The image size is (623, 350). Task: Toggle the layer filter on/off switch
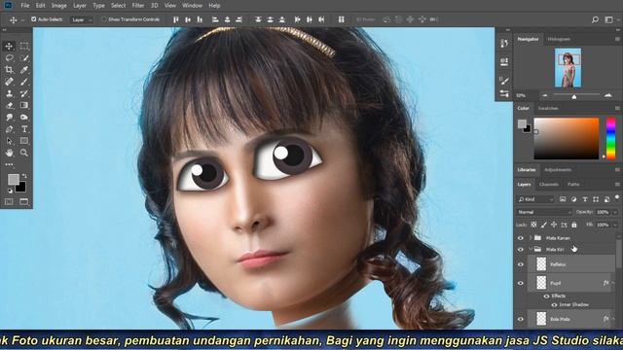click(617, 197)
